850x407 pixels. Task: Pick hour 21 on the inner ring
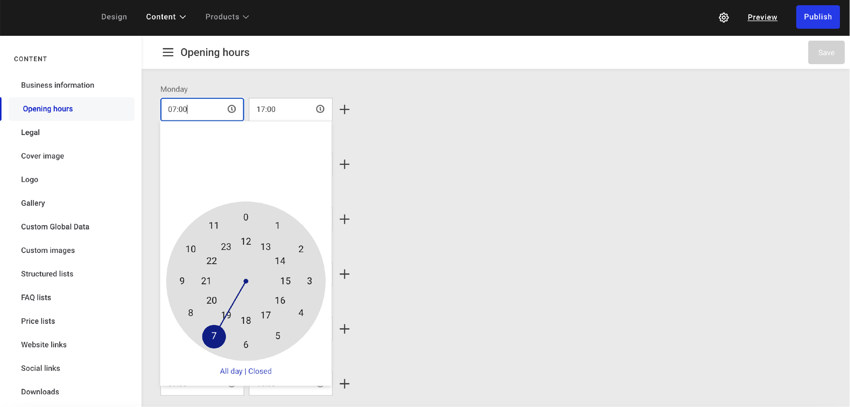tap(206, 281)
